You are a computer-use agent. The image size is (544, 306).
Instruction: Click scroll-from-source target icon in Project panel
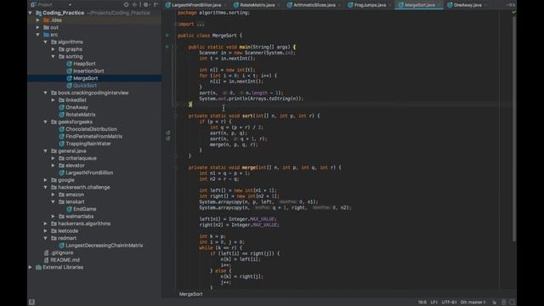126,5
